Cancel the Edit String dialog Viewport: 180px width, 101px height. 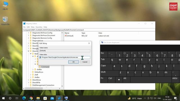85,62
